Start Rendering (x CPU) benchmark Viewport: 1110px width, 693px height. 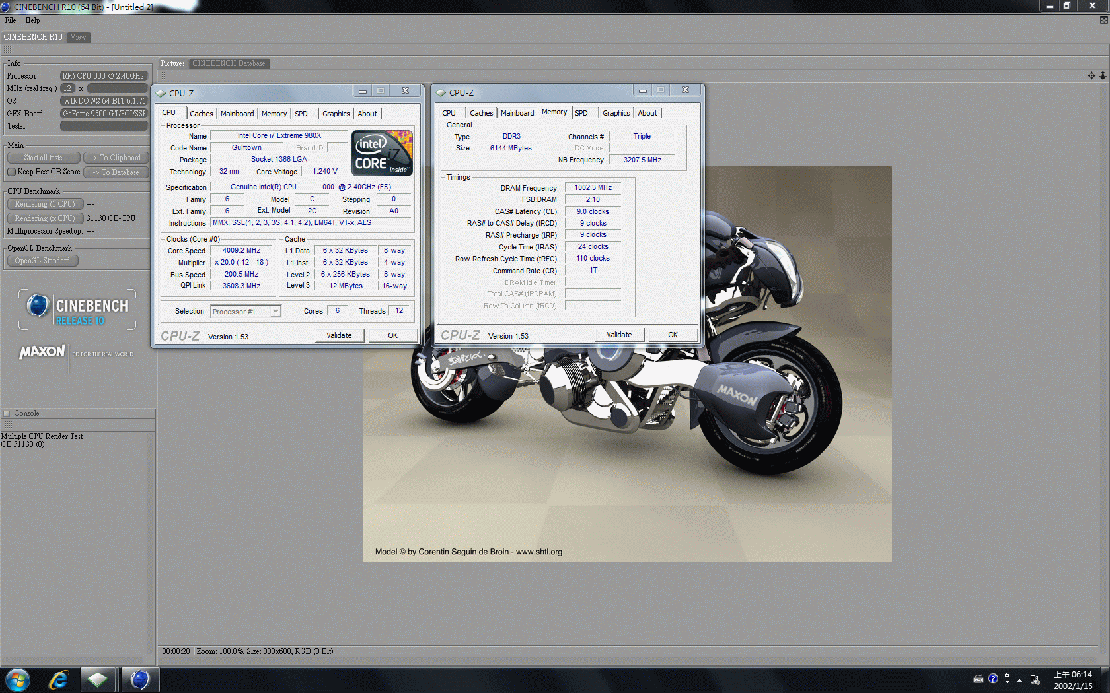pyautogui.click(x=45, y=218)
